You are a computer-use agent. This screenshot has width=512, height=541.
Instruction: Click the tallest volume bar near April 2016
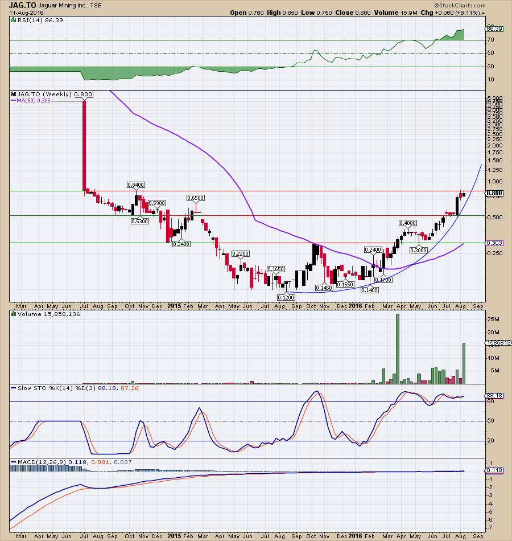click(x=398, y=349)
